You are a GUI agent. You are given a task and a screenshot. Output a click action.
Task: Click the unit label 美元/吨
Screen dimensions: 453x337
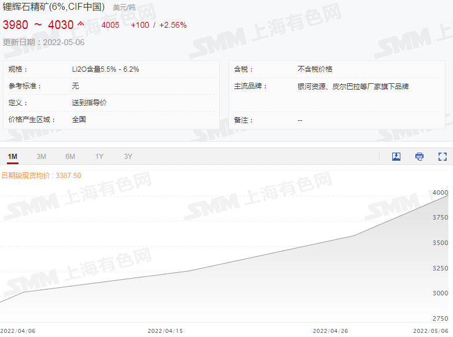124,8
